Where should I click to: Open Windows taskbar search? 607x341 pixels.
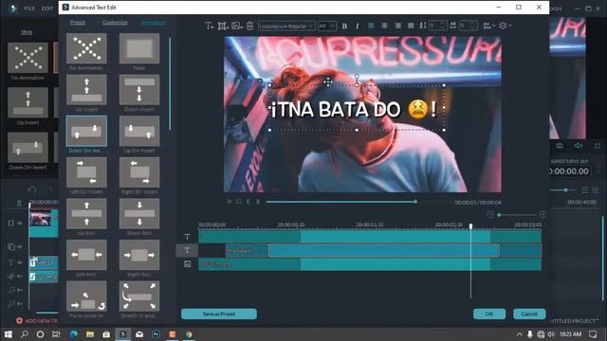click(x=25, y=334)
